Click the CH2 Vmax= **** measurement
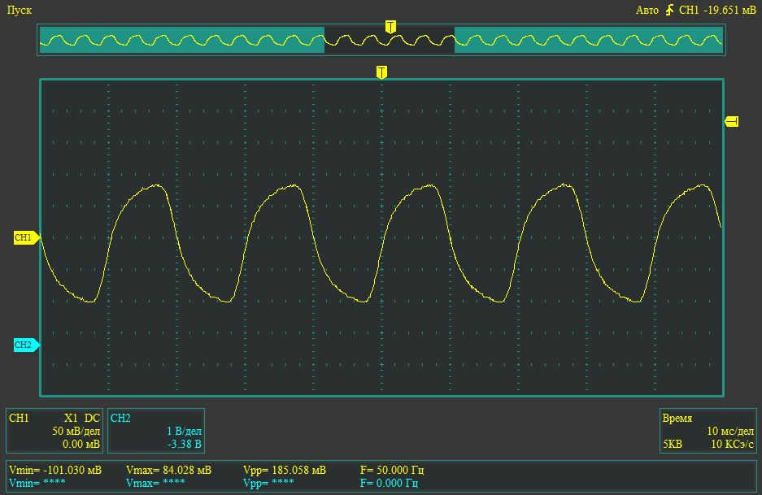 (x=155, y=483)
